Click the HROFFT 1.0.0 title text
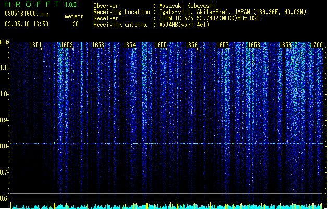 click(41, 4)
